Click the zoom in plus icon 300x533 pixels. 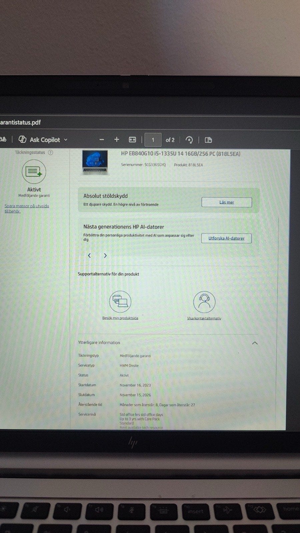117,140
